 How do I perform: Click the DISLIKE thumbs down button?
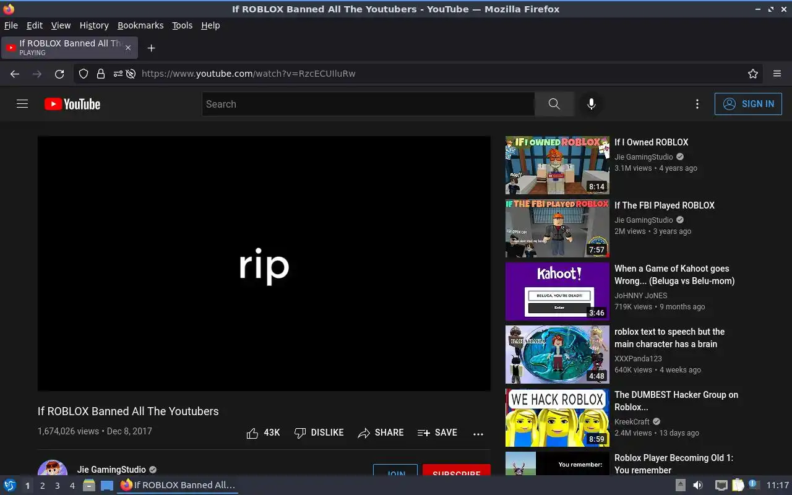pos(319,433)
